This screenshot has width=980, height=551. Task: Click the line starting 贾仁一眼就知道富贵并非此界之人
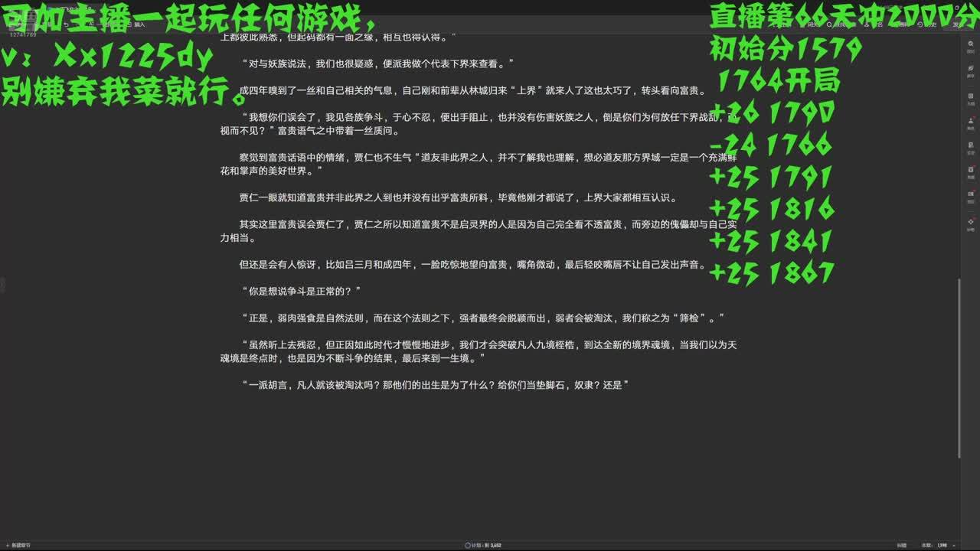459,198
